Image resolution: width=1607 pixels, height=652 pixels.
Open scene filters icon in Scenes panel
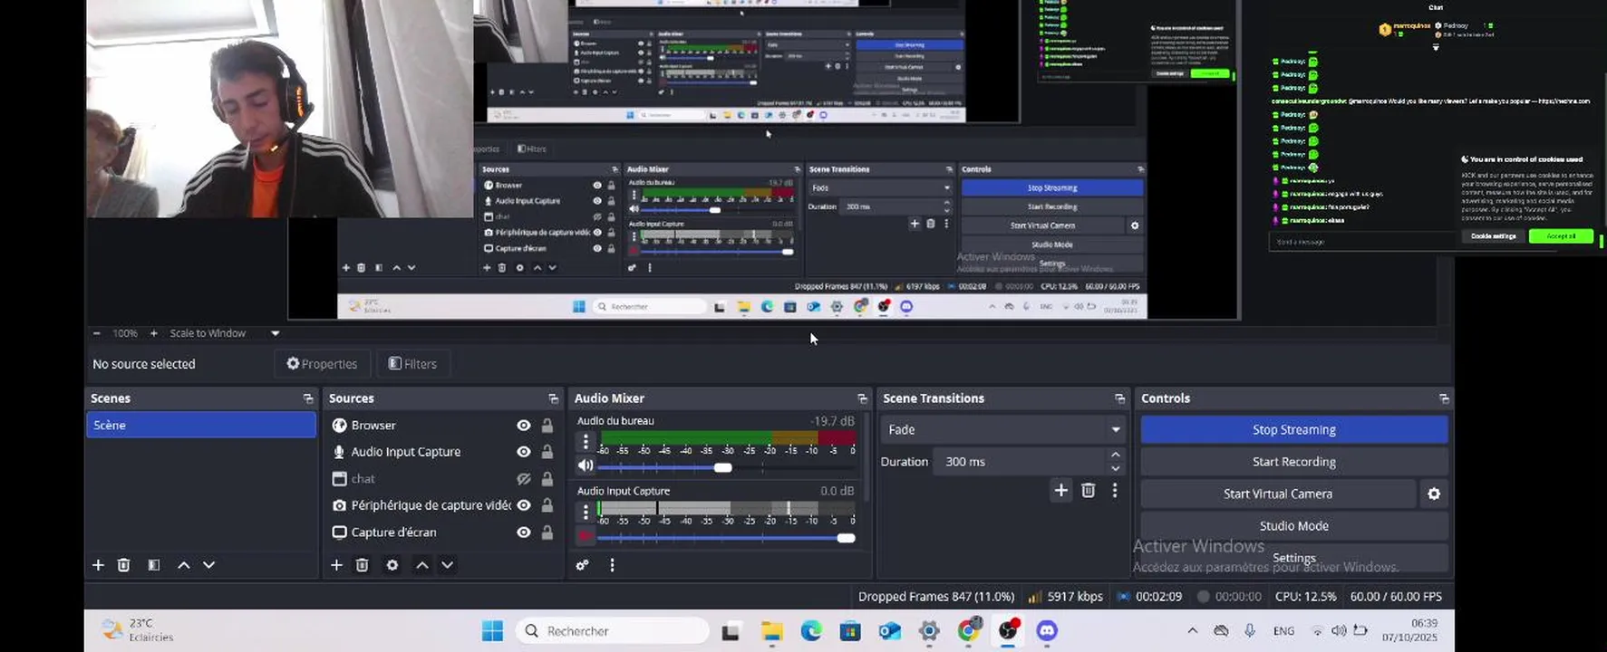[x=154, y=565]
